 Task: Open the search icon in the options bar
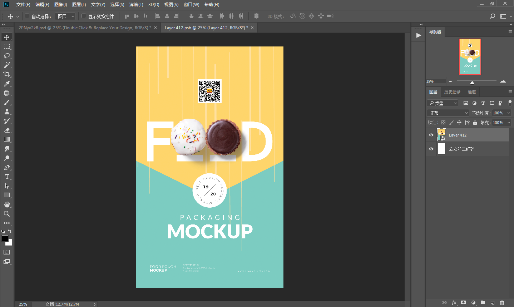tap(493, 16)
